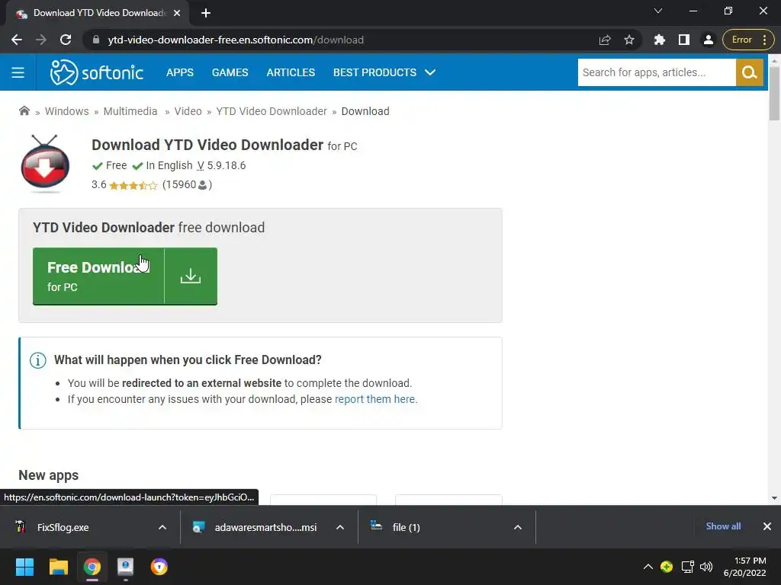Toggle the Chrome side panel

[684, 40]
